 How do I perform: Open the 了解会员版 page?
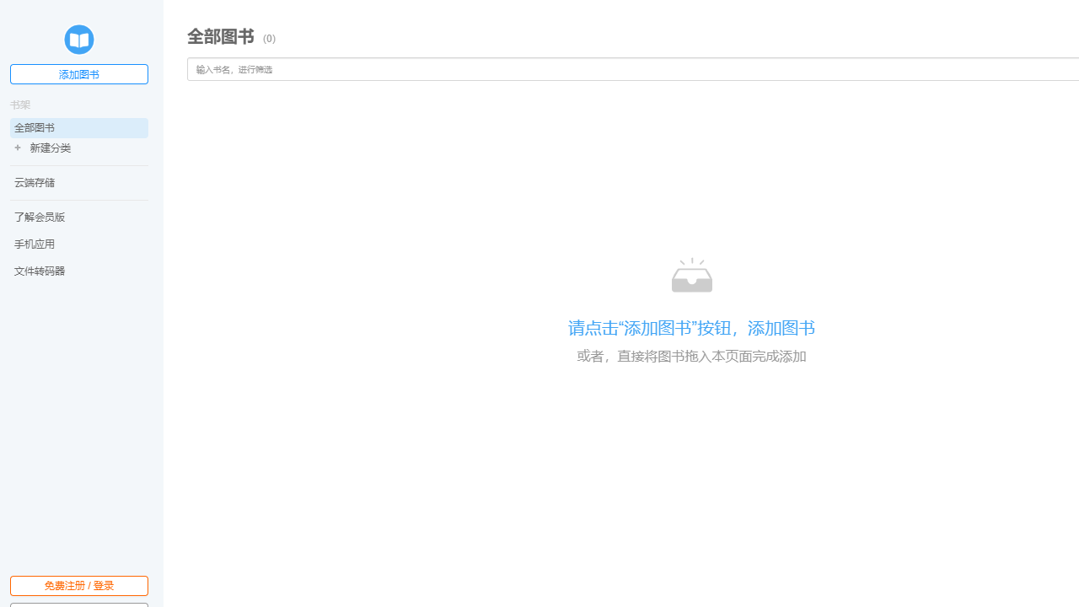pyautogui.click(x=40, y=218)
